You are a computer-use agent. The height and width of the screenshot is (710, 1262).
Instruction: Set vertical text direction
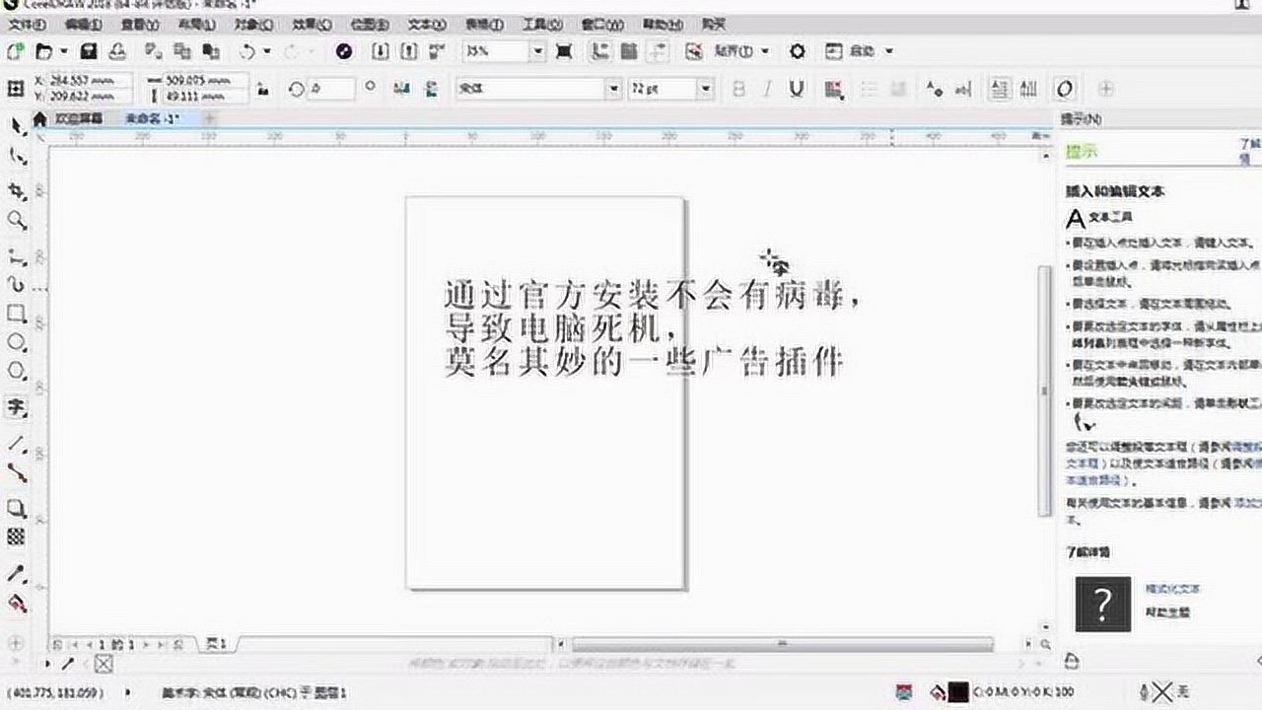pos(1028,89)
